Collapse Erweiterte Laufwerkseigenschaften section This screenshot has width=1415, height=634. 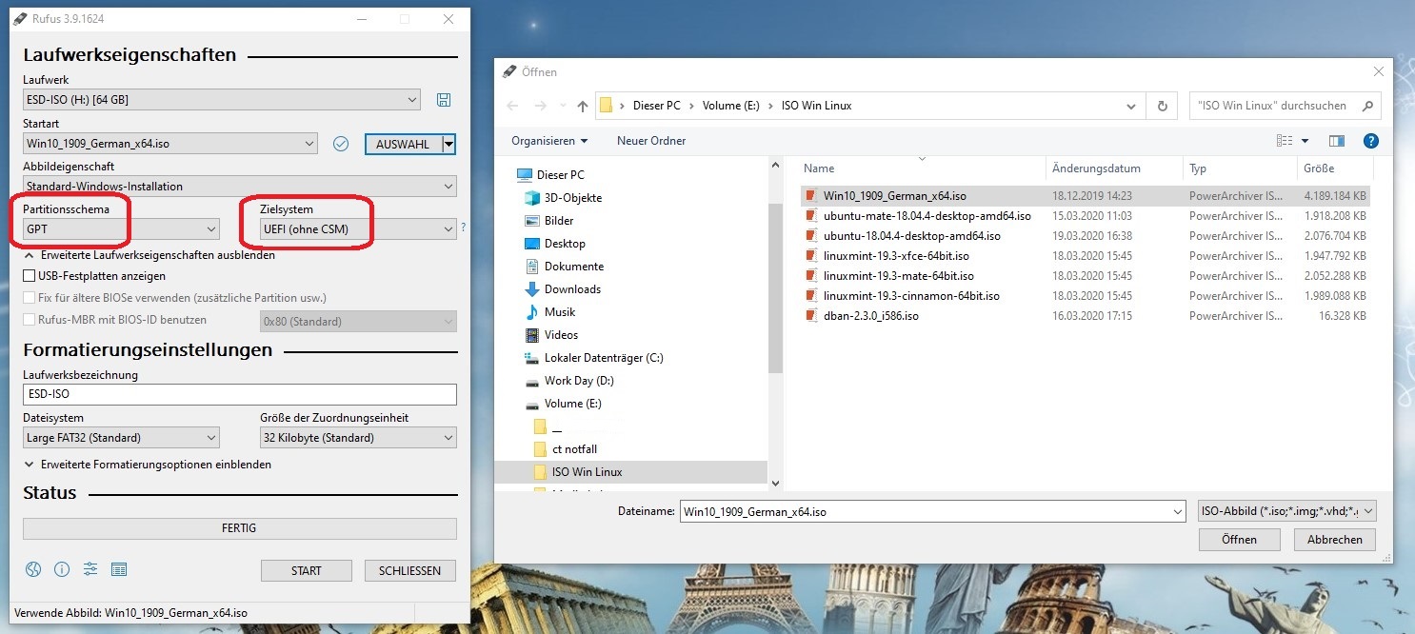click(149, 255)
